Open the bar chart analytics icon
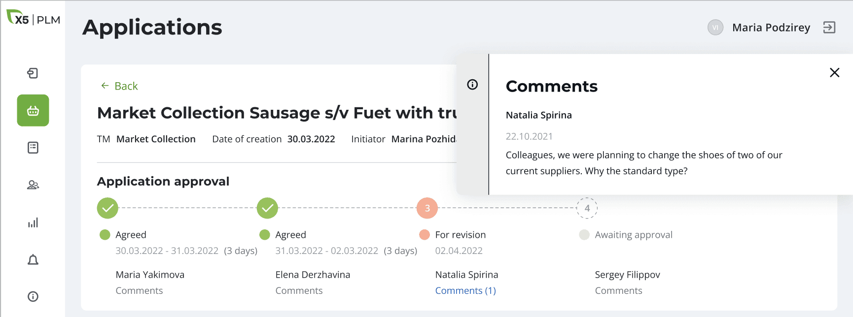 pos(33,223)
